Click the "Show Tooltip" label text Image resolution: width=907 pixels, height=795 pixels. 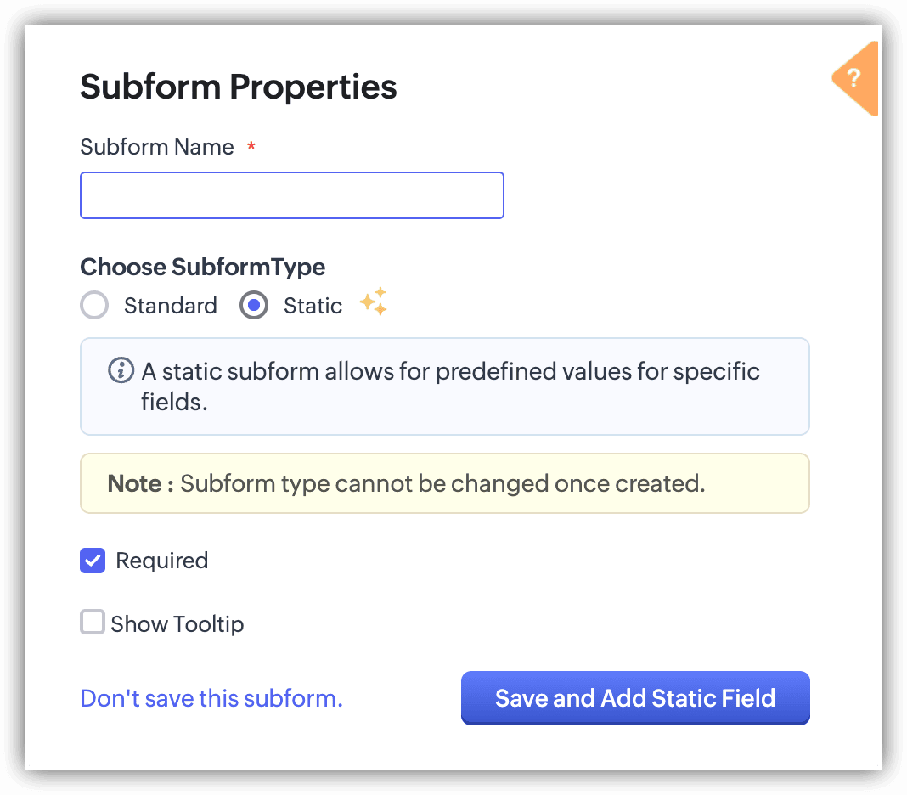point(177,624)
